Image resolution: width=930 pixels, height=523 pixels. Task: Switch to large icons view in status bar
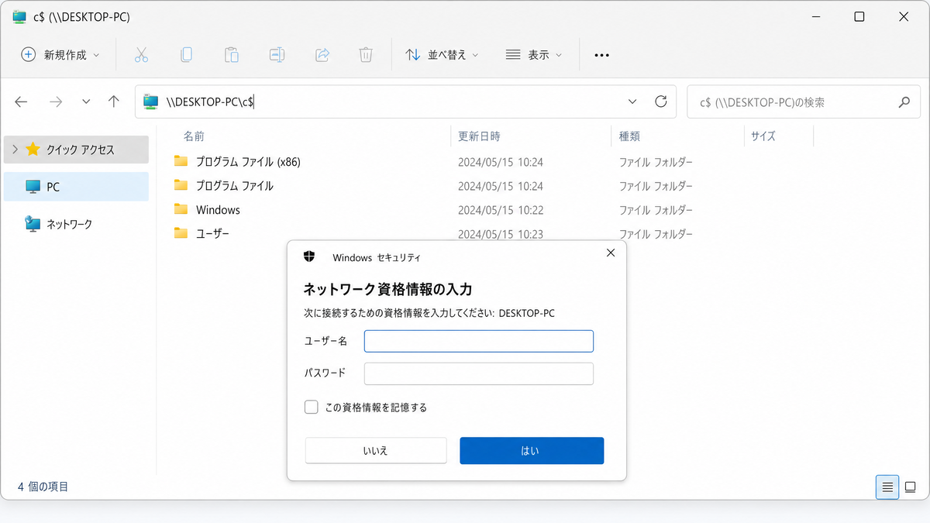coord(911,487)
